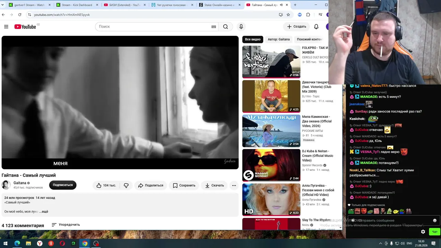Click the green Чат send button

click(434, 232)
